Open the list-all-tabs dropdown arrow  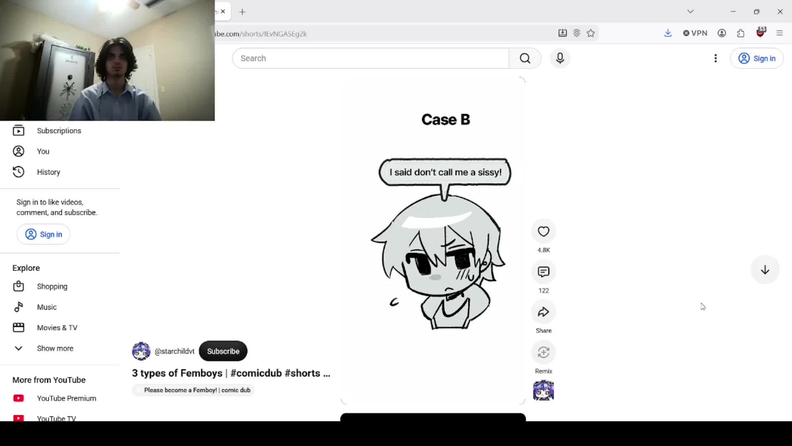pyautogui.click(x=690, y=12)
